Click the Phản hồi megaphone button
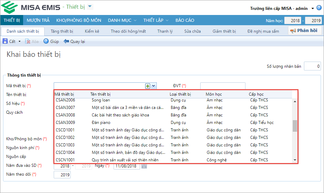This screenshot has width=324, height=193. coord(304,31)
